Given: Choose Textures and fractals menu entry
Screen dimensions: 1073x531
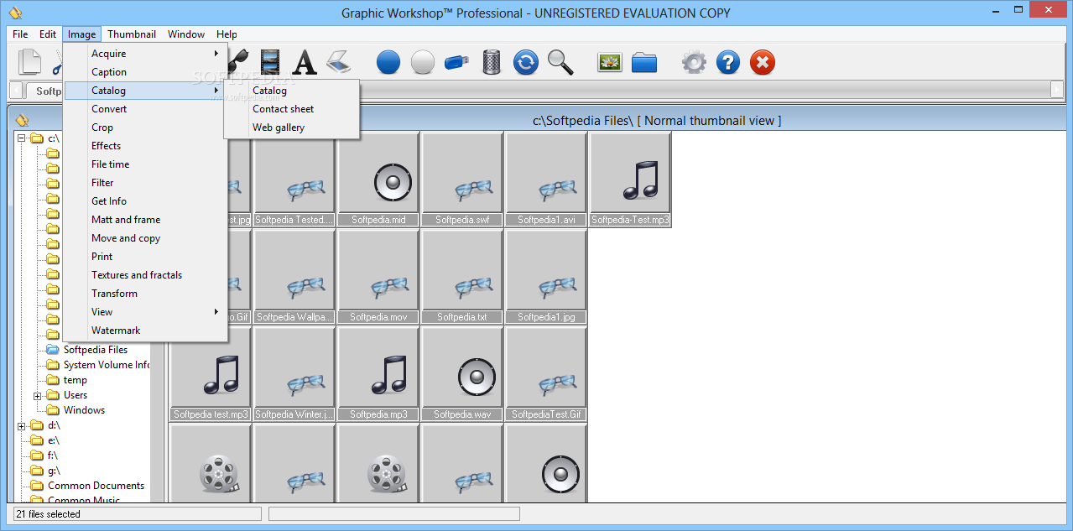Looking at the screenshot, I should click(145, 275).
